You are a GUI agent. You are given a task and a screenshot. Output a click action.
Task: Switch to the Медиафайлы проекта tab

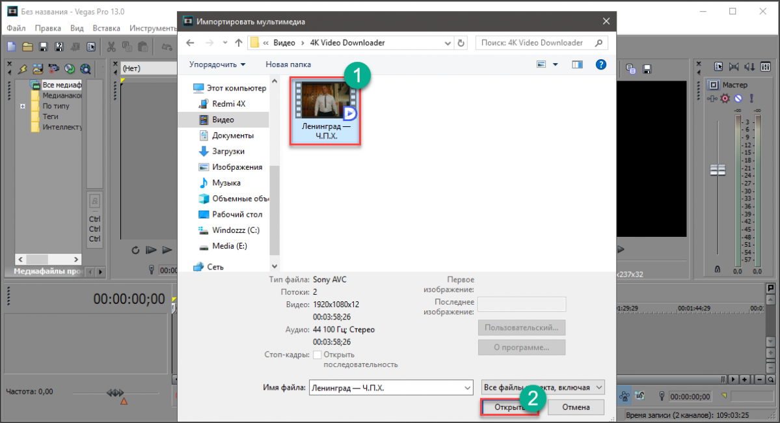(47, 271)
